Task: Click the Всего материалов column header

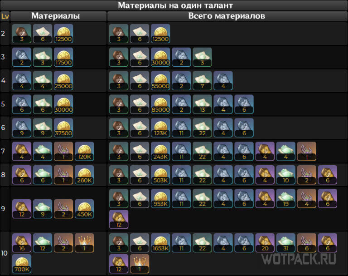Action: pos(227,16)
